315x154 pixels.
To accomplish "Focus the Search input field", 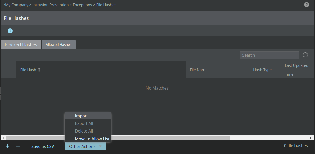I will pos(269,55).
